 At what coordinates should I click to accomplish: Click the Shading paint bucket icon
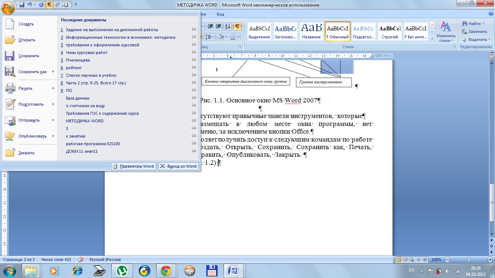(x=221, y=37)
